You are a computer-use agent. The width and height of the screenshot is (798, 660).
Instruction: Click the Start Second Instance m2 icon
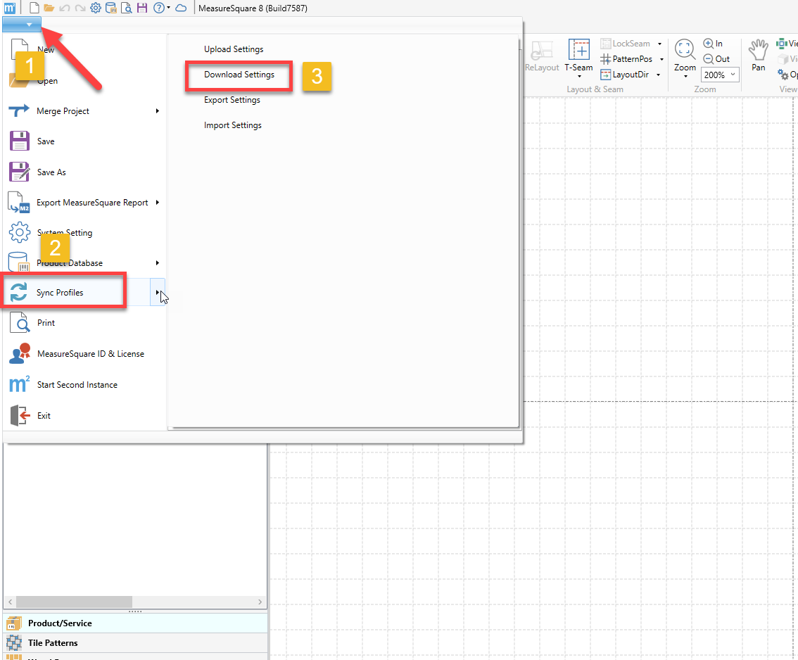(19, 384)
